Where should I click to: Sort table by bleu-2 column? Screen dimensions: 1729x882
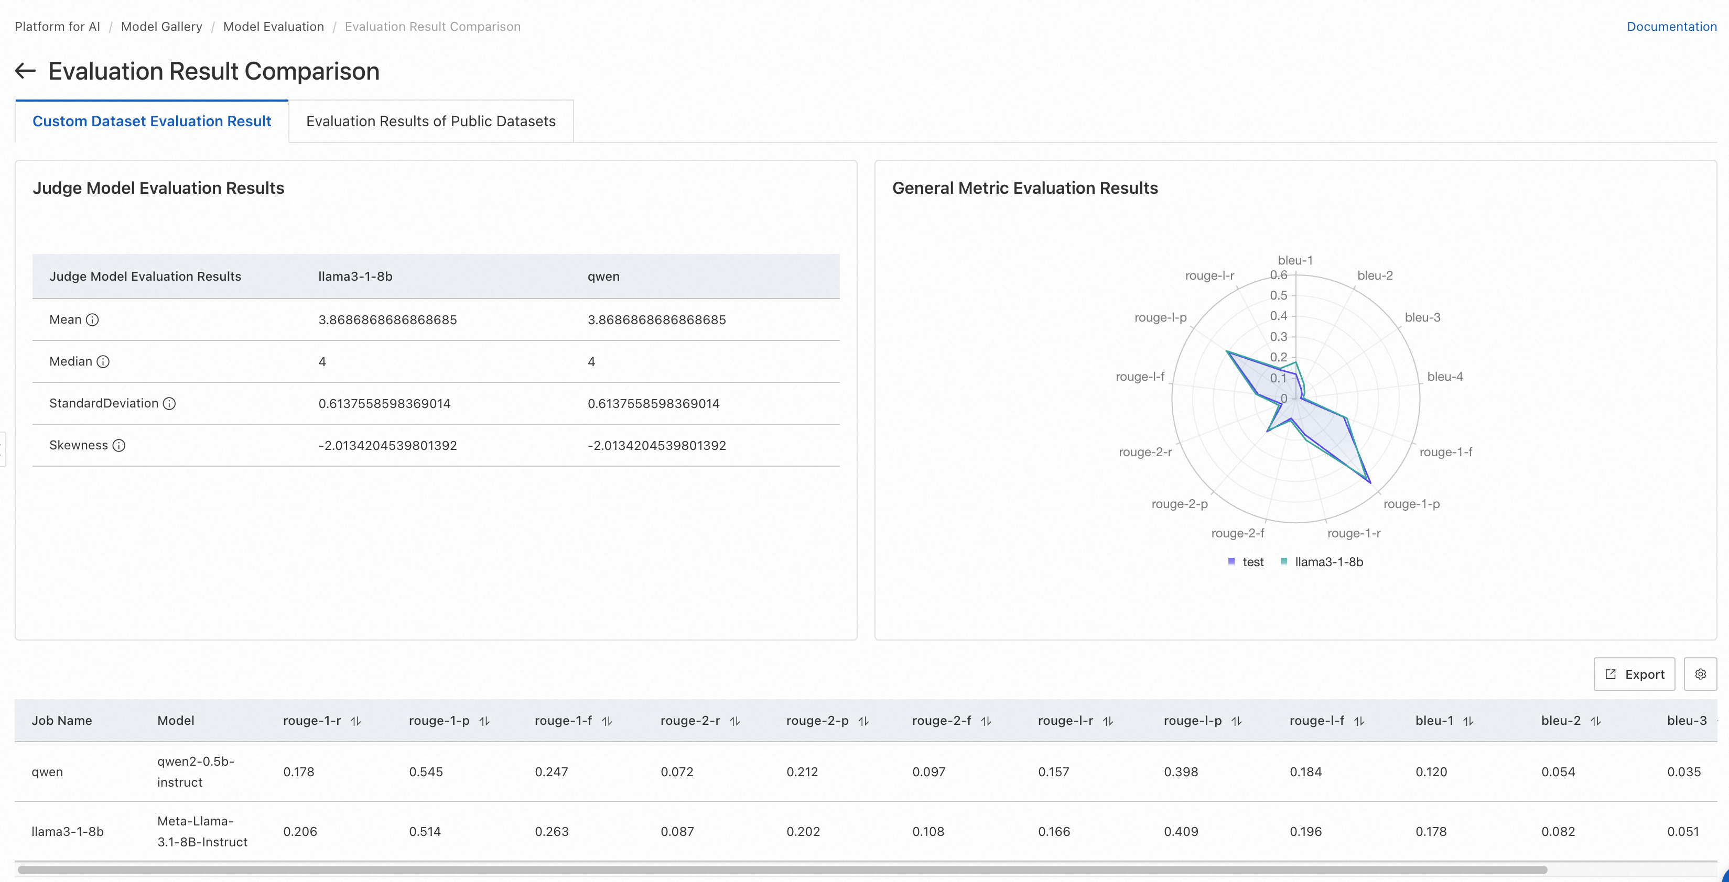[1596, 721]
